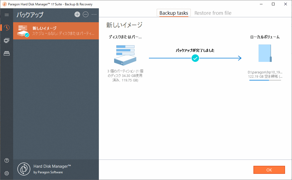Add a new backup task

(x=77, y=14)
